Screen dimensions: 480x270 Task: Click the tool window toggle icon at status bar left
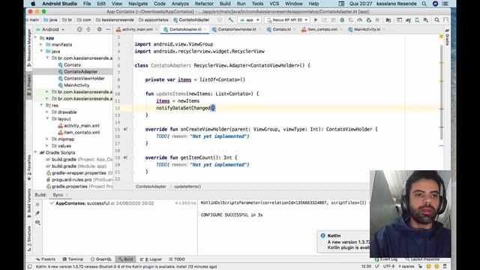click(x=30, y=267)
